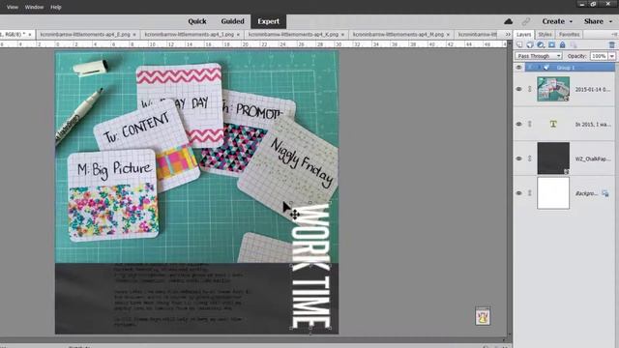The image size is (619, 348).
Task: Close the ap4_K.png document tab
Action: pos(342,35)
